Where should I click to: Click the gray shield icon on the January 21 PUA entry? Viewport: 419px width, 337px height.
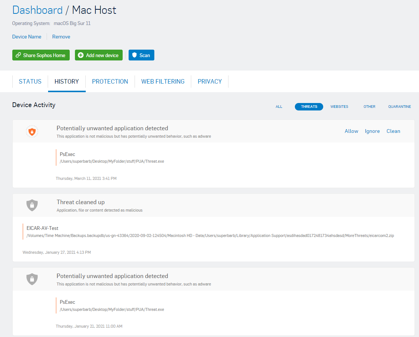pyautogui.click(x=32, y=279)
